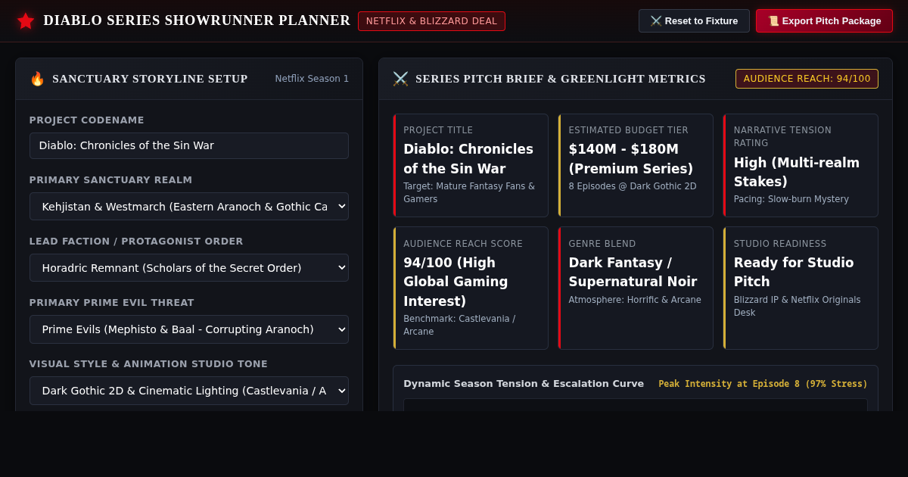This screenshot has height=477, width=908.
Task: Click '$140M - $180M (Premium Series)' value
Action: click(631, 159)
